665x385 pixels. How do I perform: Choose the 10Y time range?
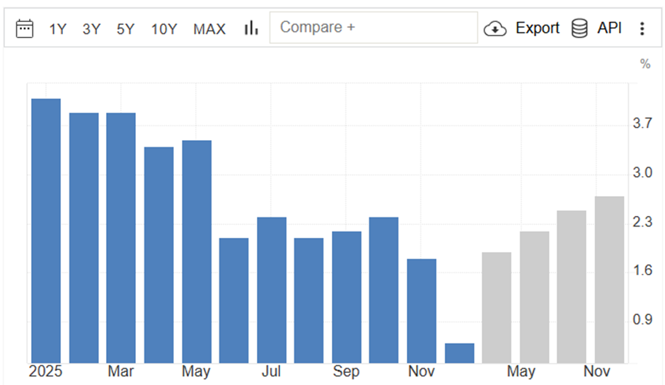click(164, 29)
